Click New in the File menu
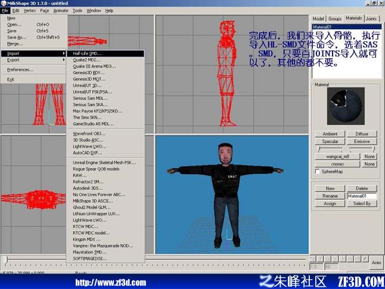This screenshot has width=385, height=289. [x=33, y=18]
